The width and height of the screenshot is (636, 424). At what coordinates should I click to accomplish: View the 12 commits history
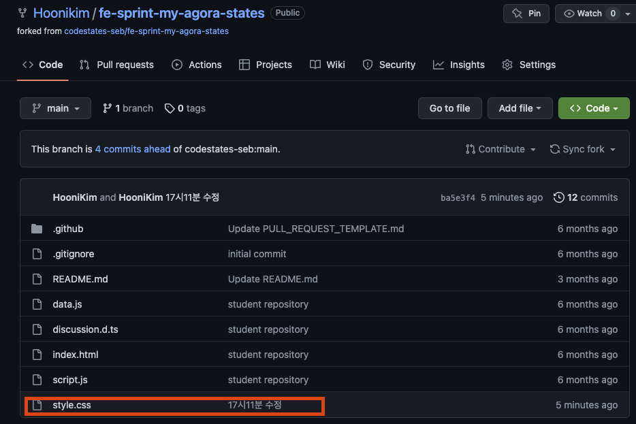click(x=586, y=197)
